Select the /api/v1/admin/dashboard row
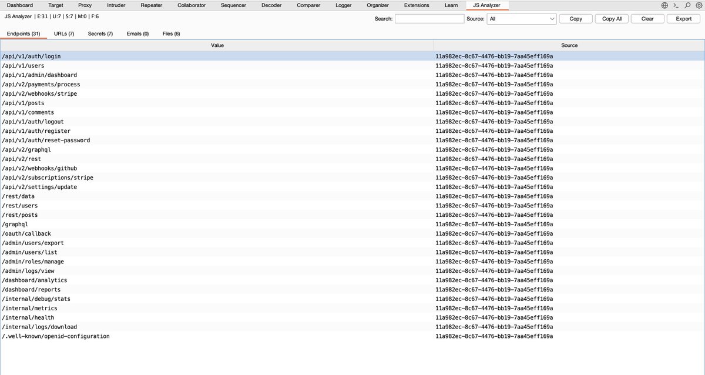Image resolution: width=705 pixels, height=375 pixels. pos(352,75)
